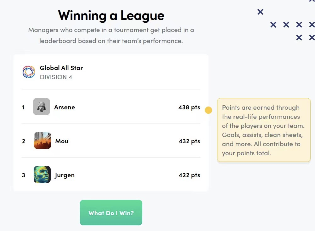Click the yellow points explanation tooltip
This screenshot has width=315, height=231.
264,130
